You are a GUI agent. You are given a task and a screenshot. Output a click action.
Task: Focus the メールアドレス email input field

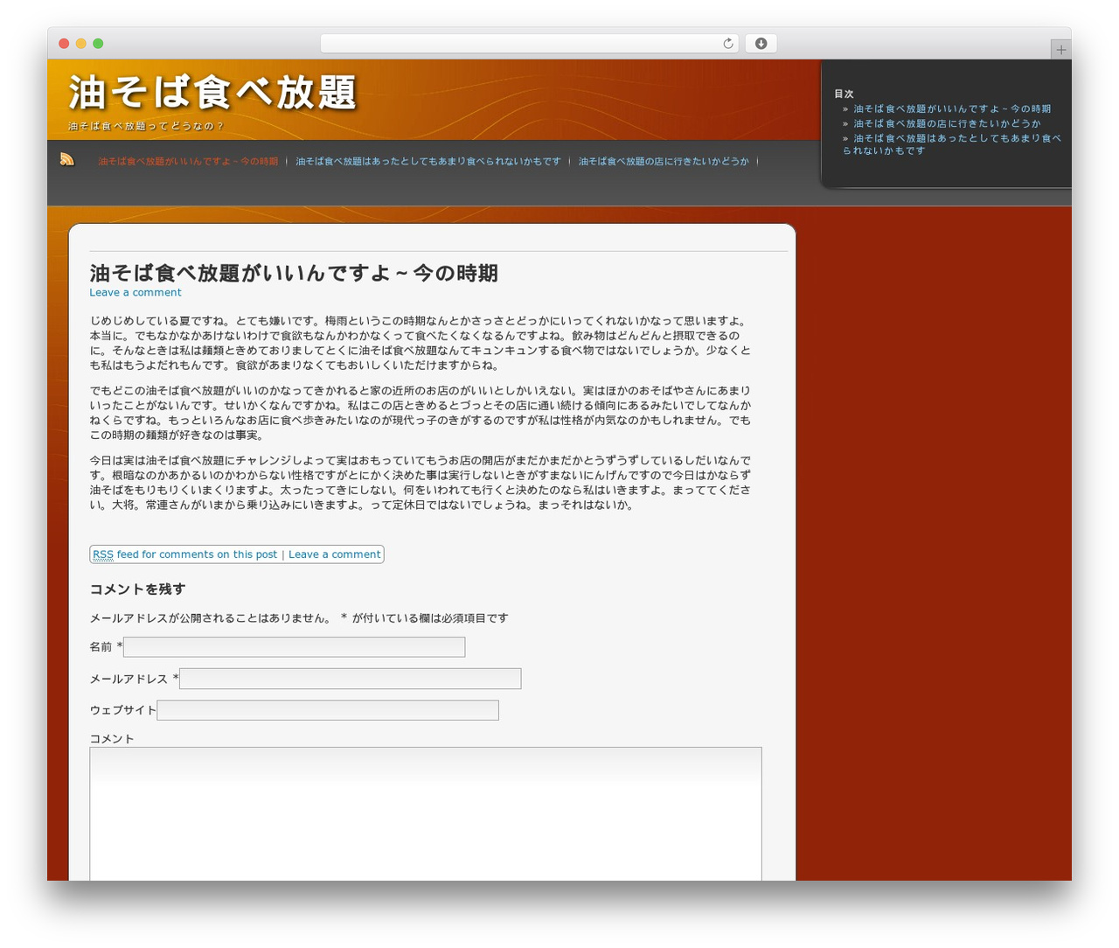(351, 679)
